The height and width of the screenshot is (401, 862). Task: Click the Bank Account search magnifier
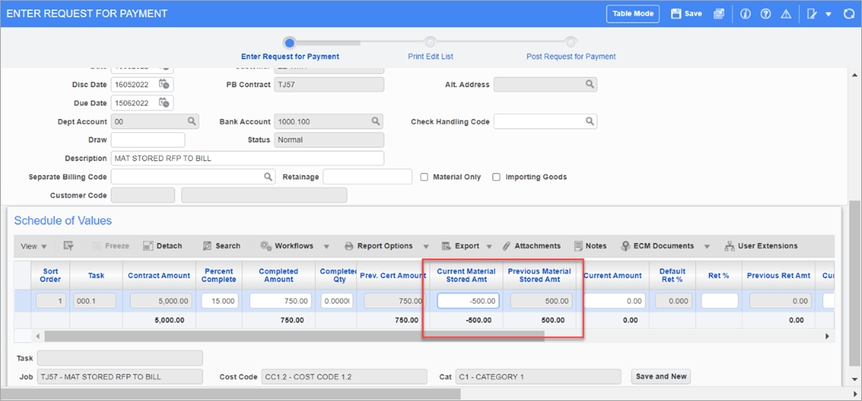pyautogui.click(x=375, y=121)
